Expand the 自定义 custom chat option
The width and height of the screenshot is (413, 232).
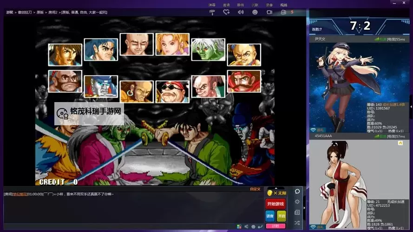(x=255, y=189)
